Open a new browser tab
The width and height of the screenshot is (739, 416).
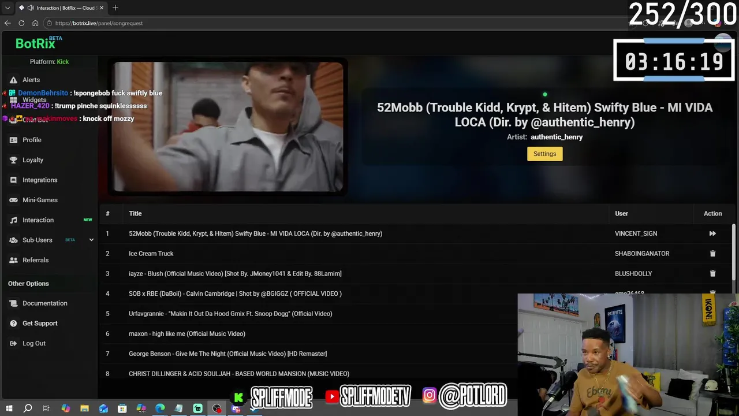tap(115, 8)
